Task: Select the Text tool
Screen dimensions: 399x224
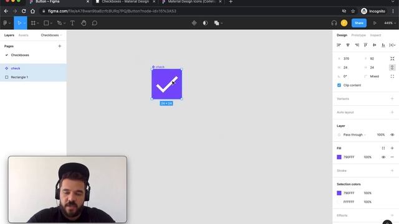Action: (72, 23)
